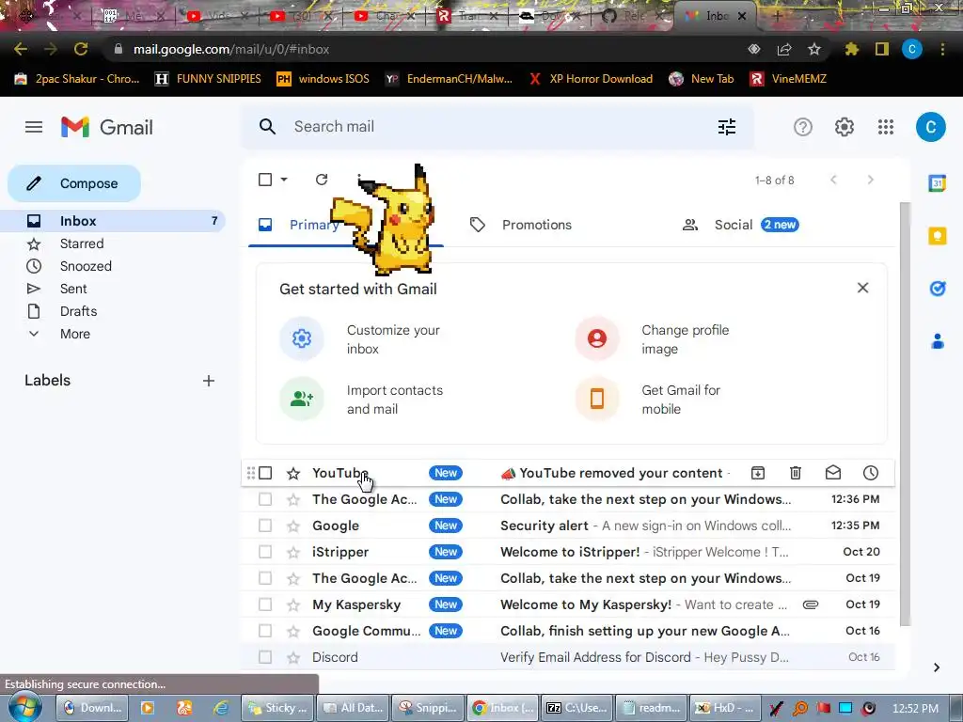Open the Discord verify email

[568, 657]
